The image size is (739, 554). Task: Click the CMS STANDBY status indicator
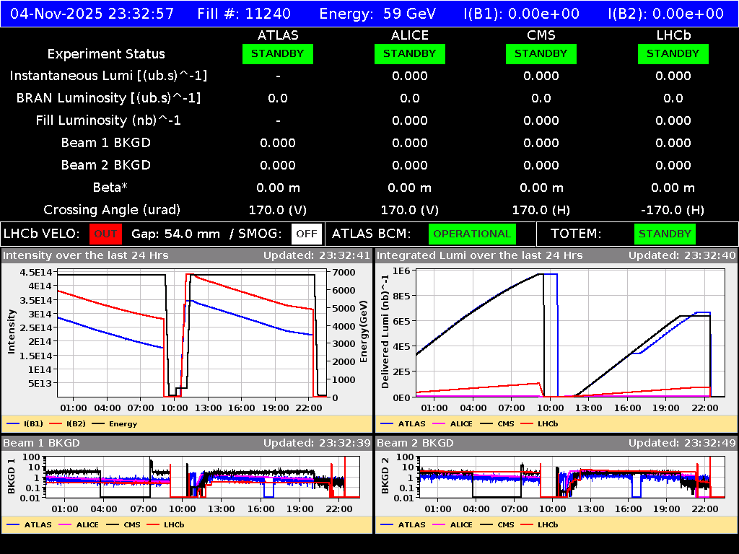541,53
